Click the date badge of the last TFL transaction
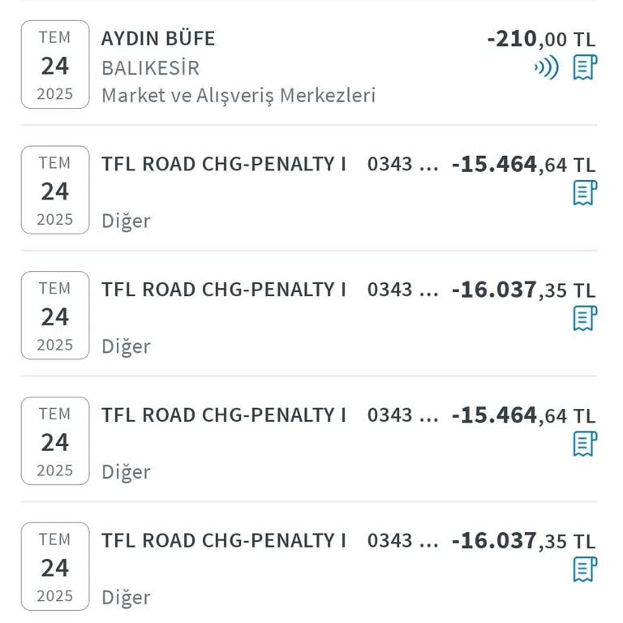 tap(55, 567)
